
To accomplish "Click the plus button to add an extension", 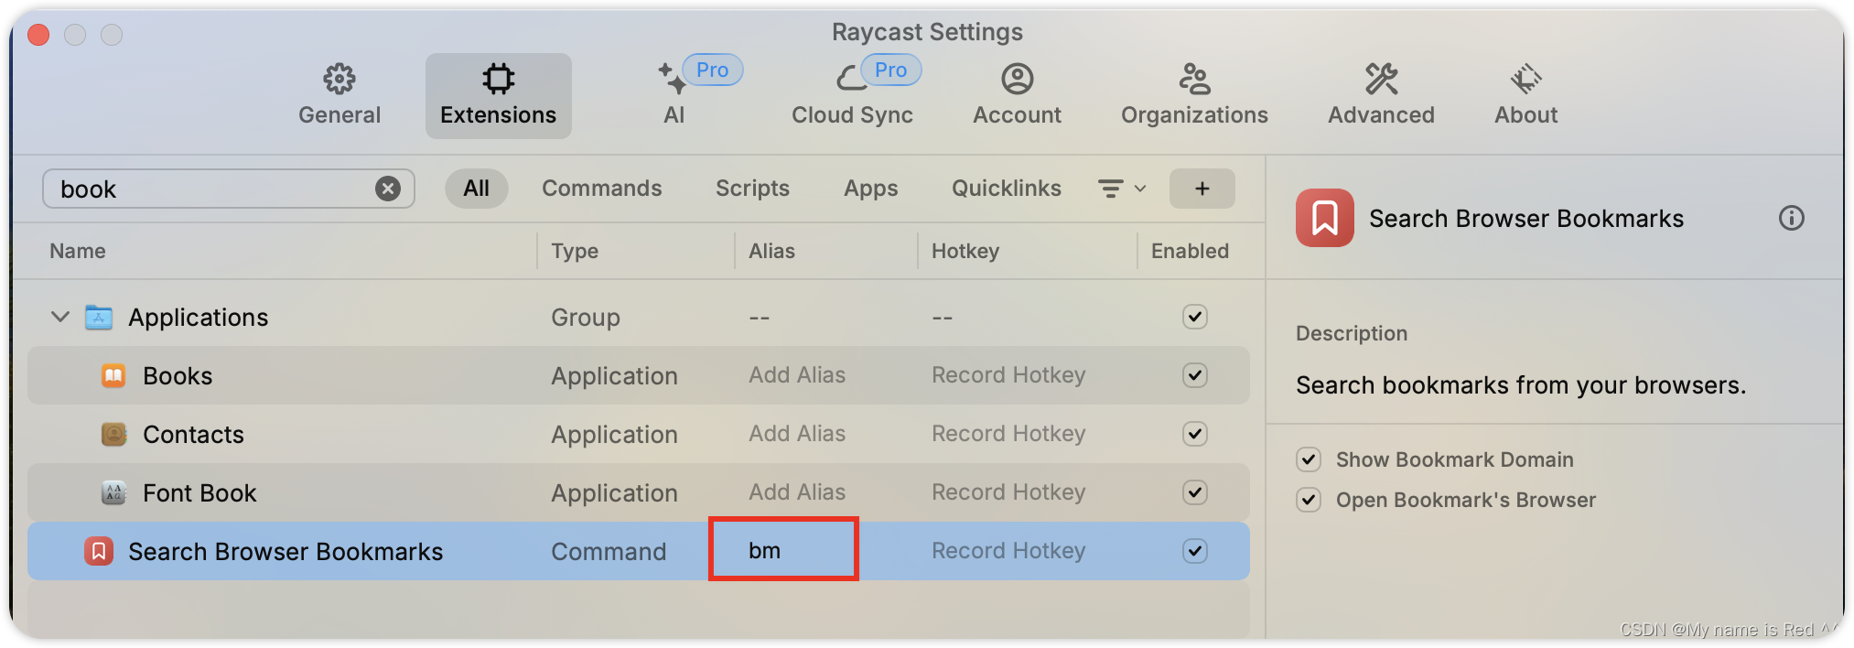I will point(1202,189).
